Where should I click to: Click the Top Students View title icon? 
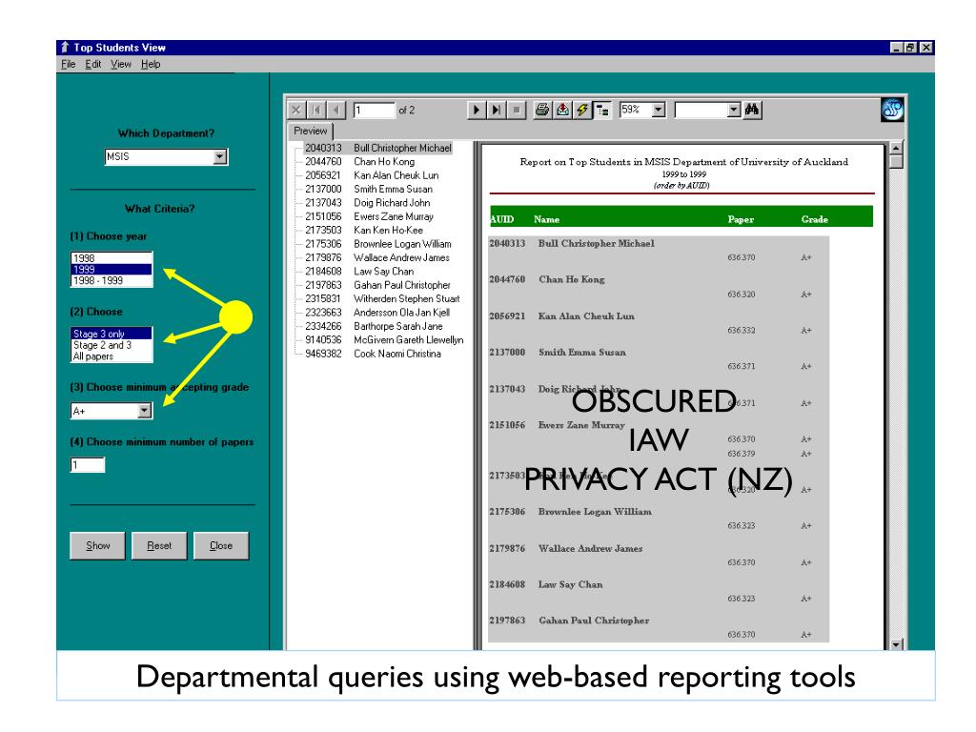(65, 48)
